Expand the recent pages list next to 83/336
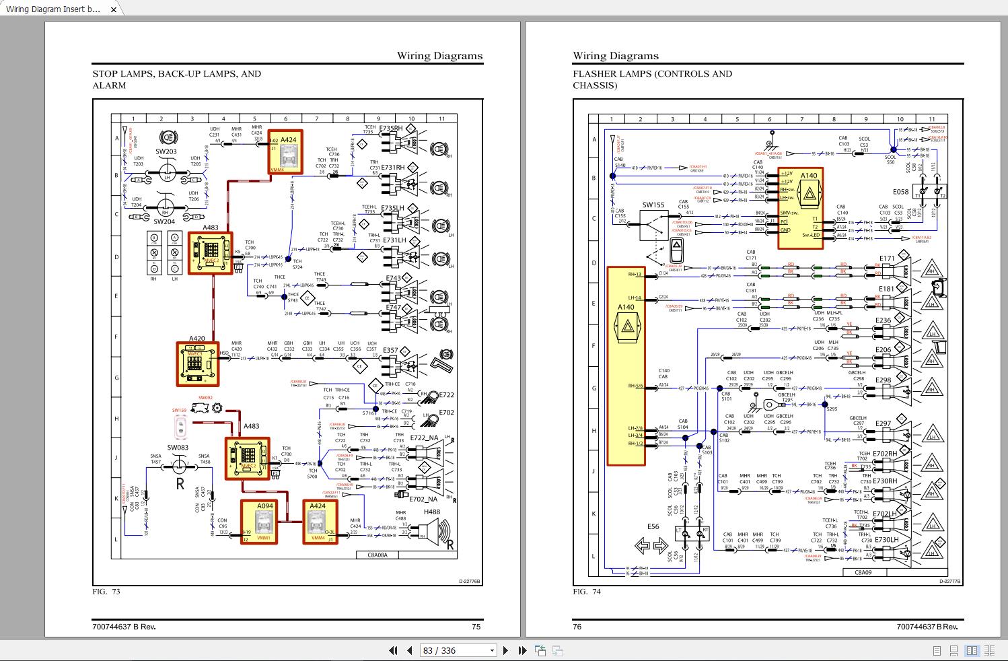Image resolution: width=1008 pixels, height=661 pixels. coord(491,650)
